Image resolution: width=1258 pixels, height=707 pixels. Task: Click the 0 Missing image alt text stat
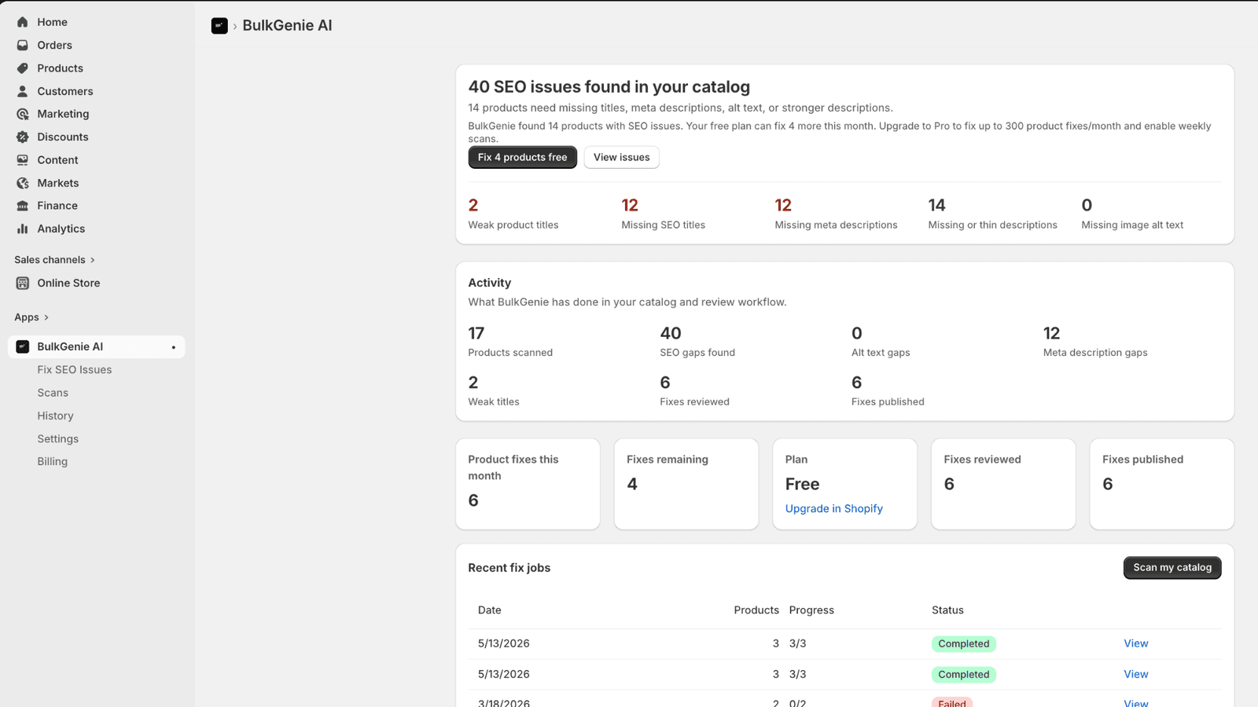coord(1132,214)
